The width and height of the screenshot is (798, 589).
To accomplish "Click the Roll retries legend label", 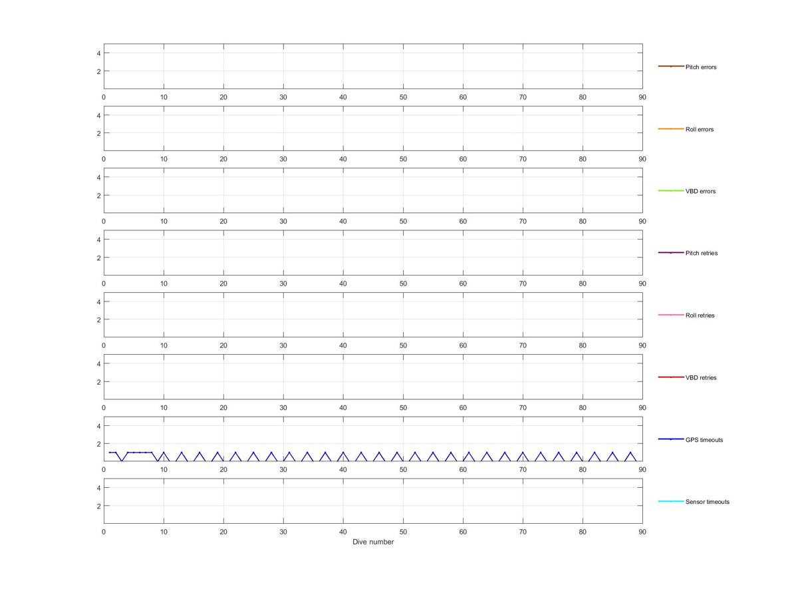I will 700,315.
